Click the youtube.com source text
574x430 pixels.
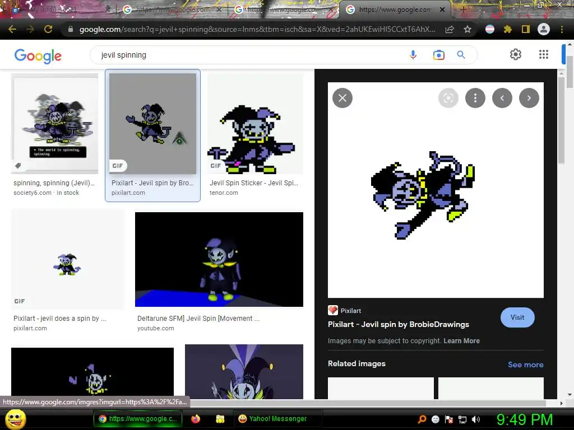[x=156, y=328]
